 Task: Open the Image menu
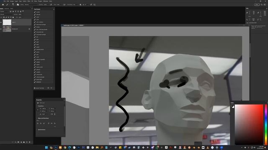pos(12,1)
